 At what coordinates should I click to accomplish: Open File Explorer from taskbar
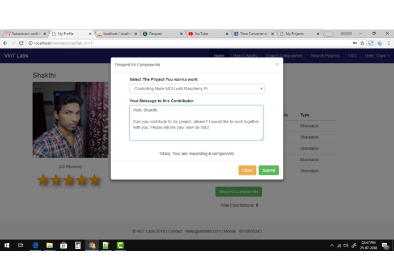49,245
